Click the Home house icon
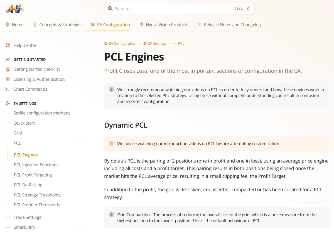Image resolution: width=334 pixels, height=232 pixels. pyautogui.click(x=8, y=25)
